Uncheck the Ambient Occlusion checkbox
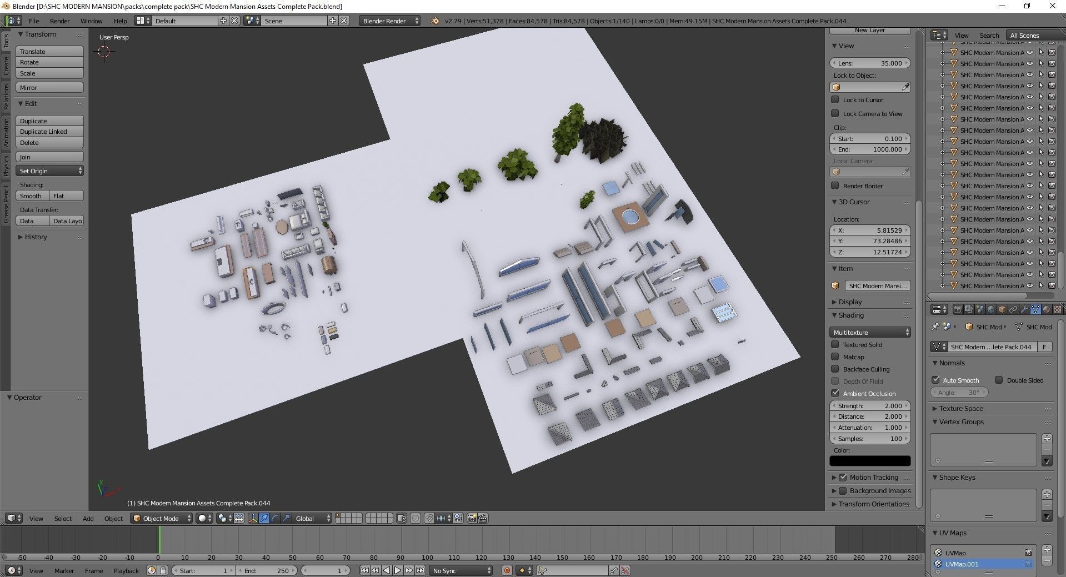Viewport: 1066px width, 577px height. point(835,393)
